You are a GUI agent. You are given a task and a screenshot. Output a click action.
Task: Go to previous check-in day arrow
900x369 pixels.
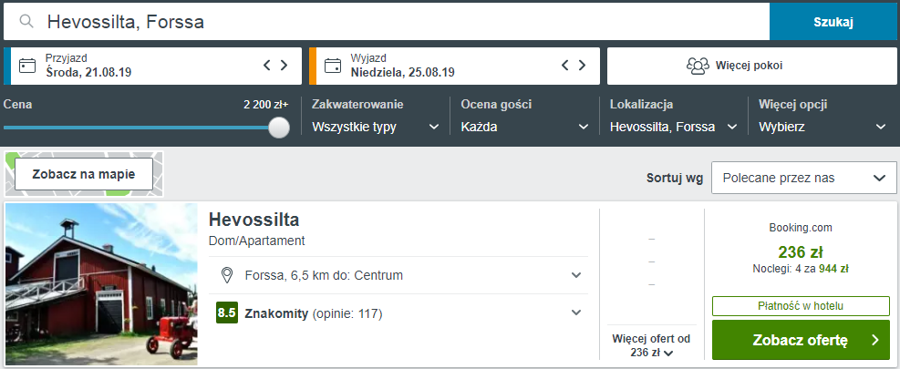coord(266,65)
